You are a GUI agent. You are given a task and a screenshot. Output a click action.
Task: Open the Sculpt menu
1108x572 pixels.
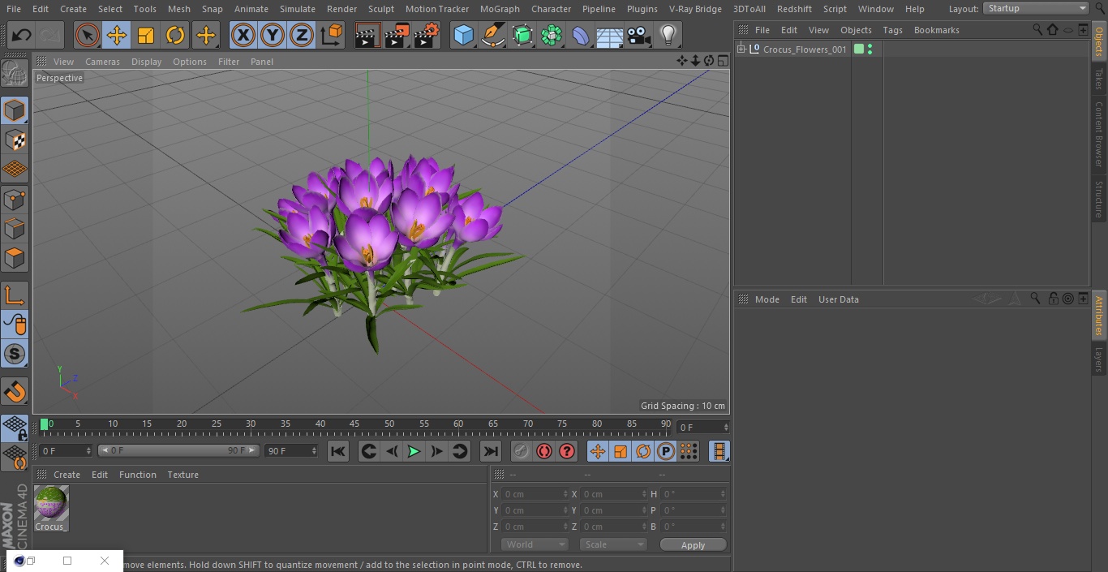coord(380,9)
